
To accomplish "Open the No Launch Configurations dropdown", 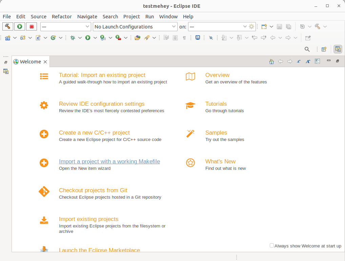I will click(135, 27).
